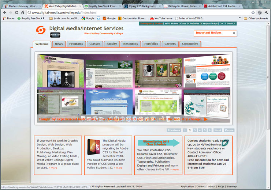Screen dimensions: 271x190
Task: Open the Index of /coin070b.0 bookmark
Action: 190,18
